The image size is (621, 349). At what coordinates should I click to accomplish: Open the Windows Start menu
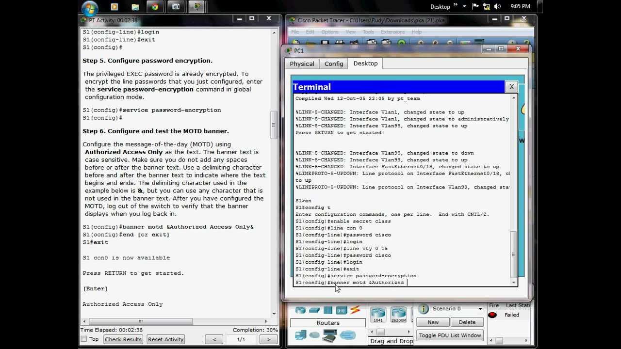tap(90, 7)
